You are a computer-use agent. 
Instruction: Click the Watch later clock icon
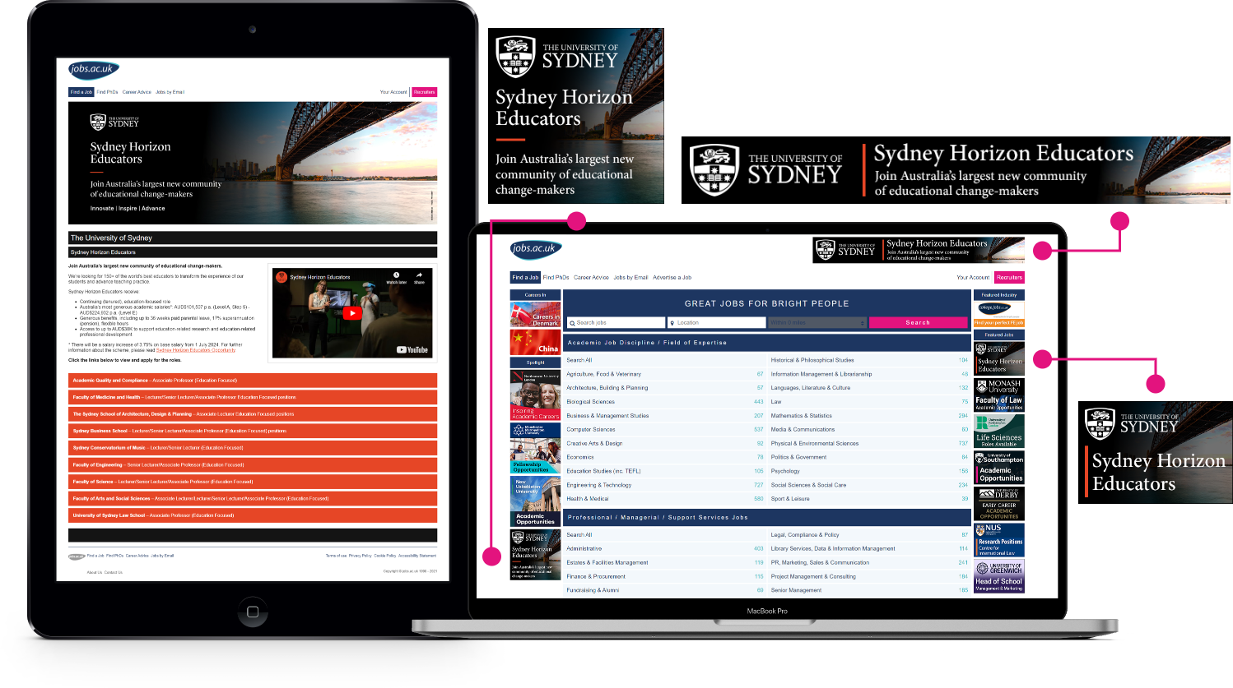coord(396,276)
